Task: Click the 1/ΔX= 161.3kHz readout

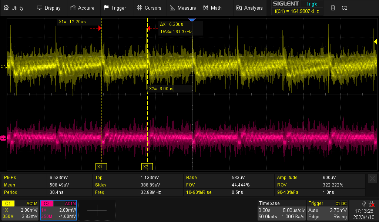Action: click(x=176, y=32)
